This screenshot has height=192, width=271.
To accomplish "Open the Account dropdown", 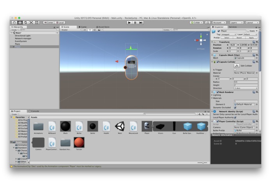I will (219, 23).
